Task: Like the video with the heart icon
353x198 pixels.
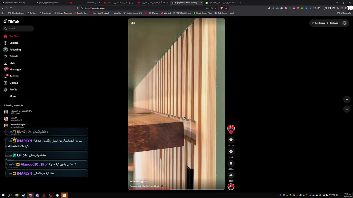Action: (231, 140)
